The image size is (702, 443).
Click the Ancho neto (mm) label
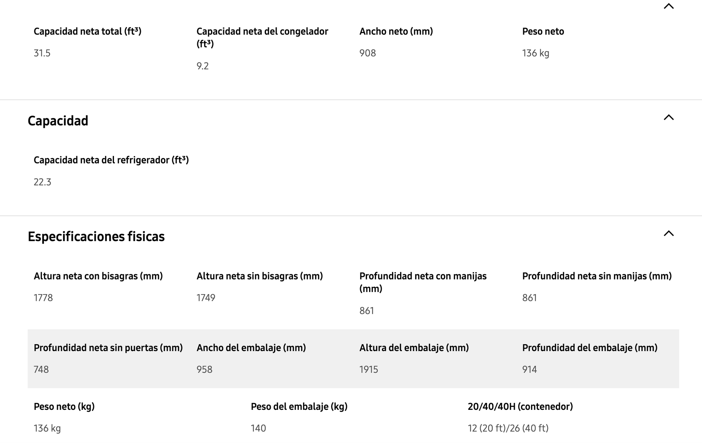tap(396, 31)
